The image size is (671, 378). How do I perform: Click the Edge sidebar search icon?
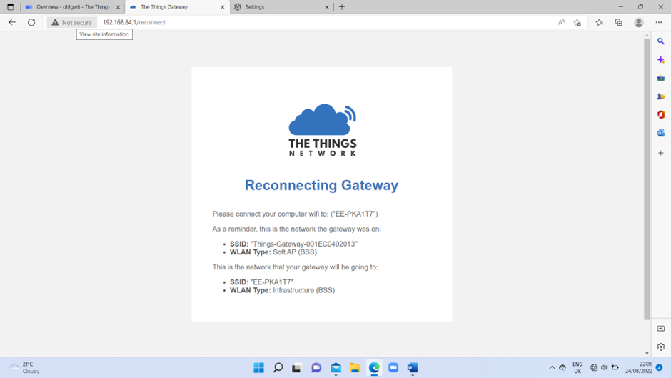(660, 41)
